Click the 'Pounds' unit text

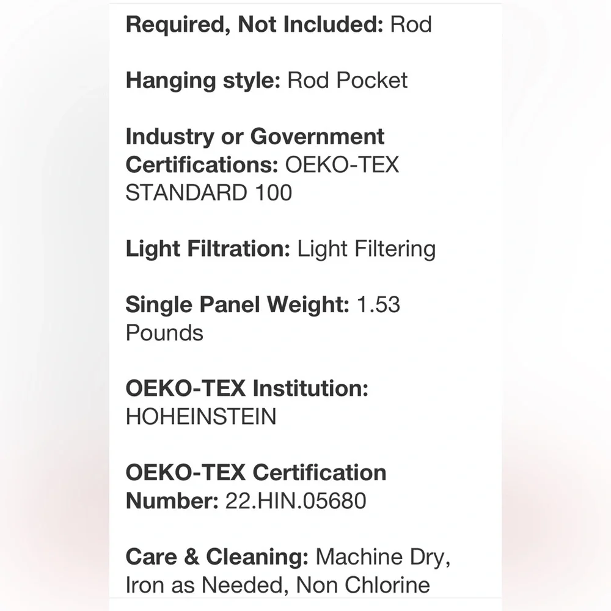point(164,333)
